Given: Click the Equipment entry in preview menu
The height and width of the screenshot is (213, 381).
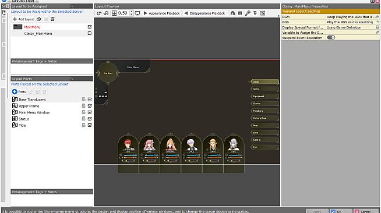Looking at the screenshot, I should (264, 96).
